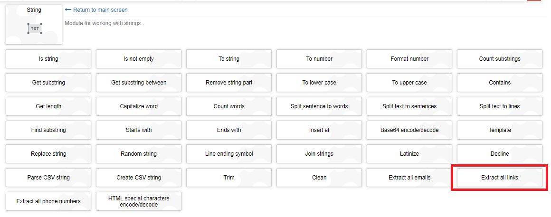Select Extract all emails action
551x217 pixels.
click(409, 178)
